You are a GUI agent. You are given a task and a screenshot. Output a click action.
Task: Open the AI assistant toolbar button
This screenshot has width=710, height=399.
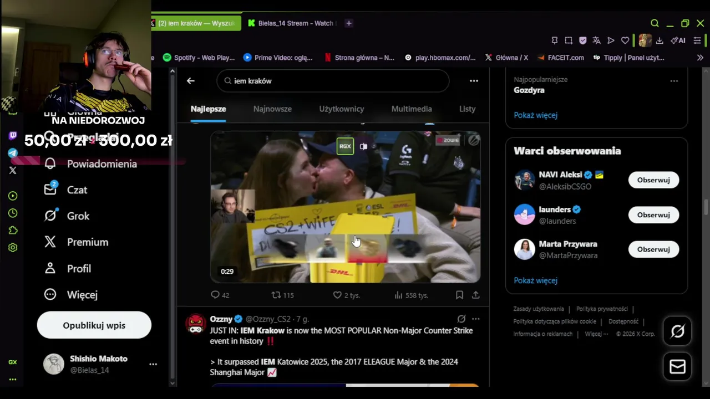pyautogui.click(x=678, y=40)
